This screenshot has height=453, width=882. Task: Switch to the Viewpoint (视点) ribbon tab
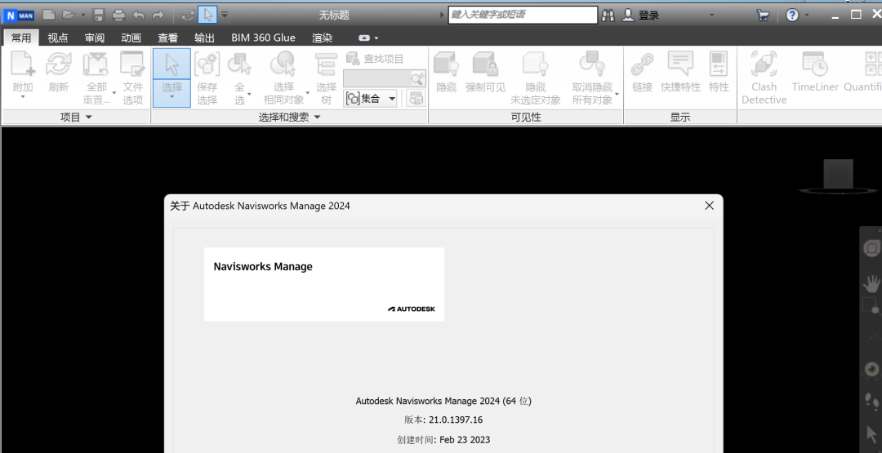coord(58,38)
